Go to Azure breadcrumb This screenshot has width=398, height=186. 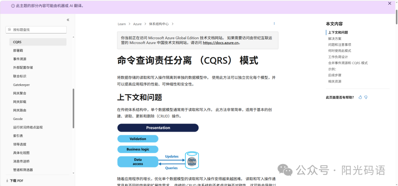click(x=137, y=24)
